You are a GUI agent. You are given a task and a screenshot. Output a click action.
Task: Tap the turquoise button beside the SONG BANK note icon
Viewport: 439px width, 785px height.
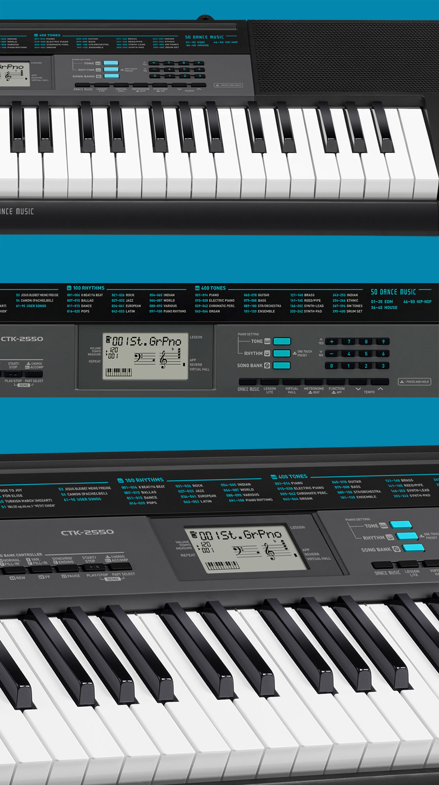(x=282, y=365)
